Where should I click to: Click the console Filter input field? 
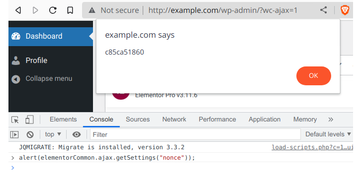pyautogui.click(x=195, y=134)
